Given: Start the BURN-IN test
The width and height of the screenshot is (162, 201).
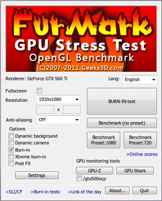Looking at the screenshot, I should [122, 101].
